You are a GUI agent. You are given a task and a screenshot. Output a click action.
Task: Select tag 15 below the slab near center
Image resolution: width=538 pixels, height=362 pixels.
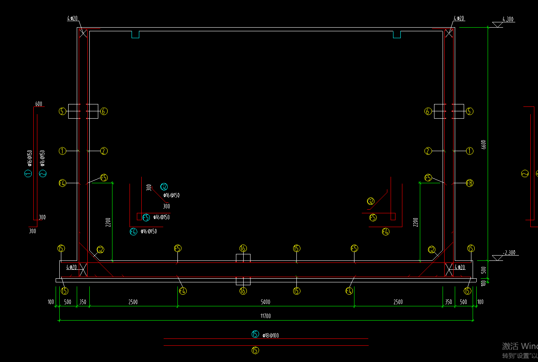coord(296,291)
